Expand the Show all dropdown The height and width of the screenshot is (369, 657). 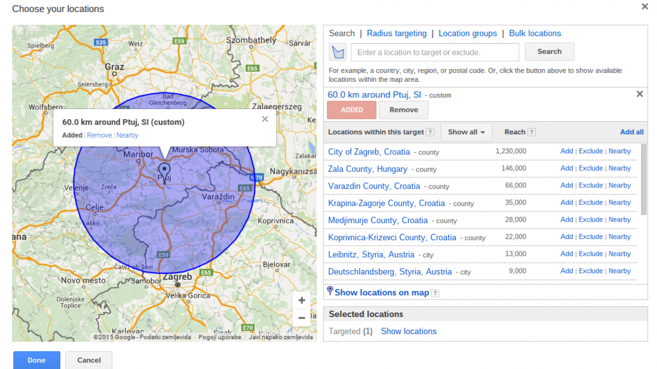466,132
